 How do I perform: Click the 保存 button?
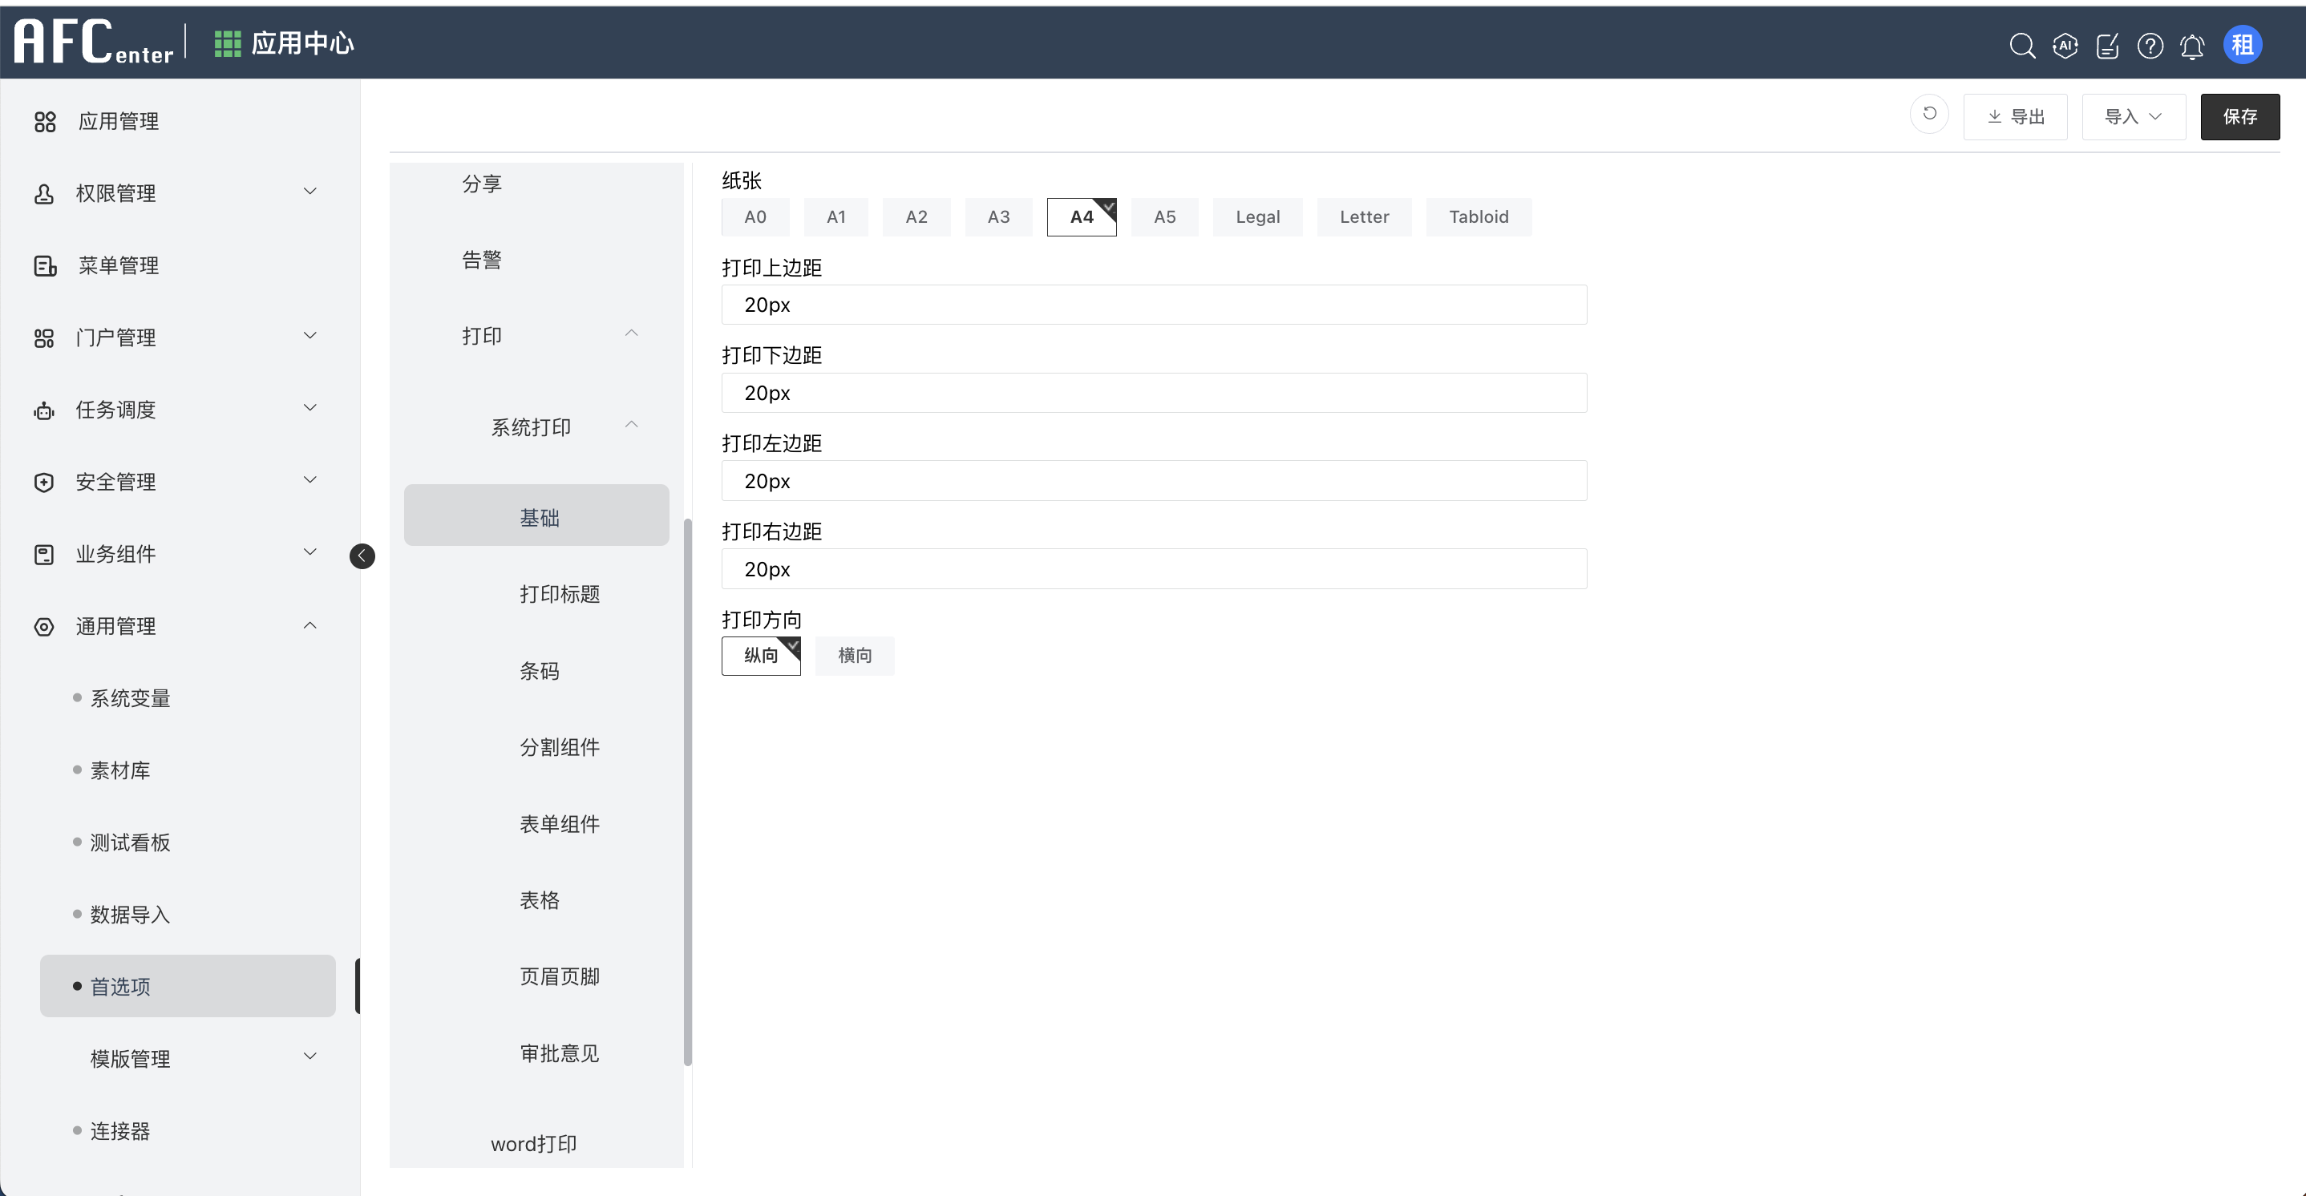click(x=2239, y=116)
